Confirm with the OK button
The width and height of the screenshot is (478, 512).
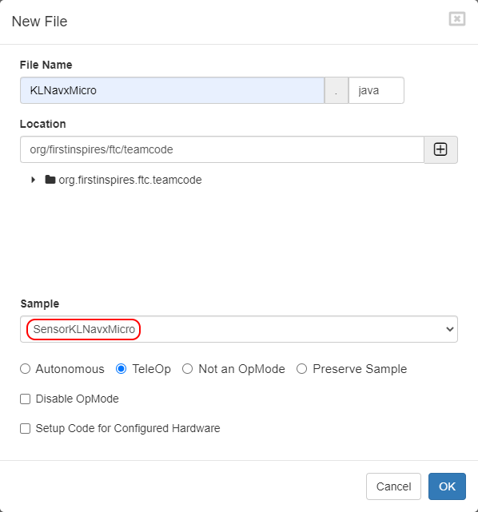point(447,486)
